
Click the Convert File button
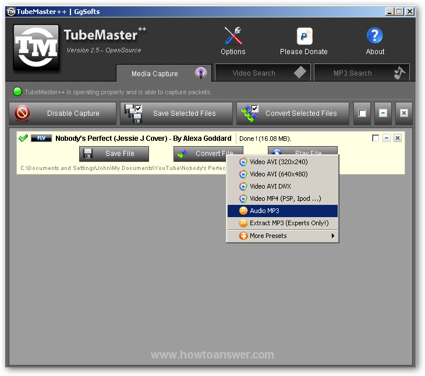coord(208,154)
